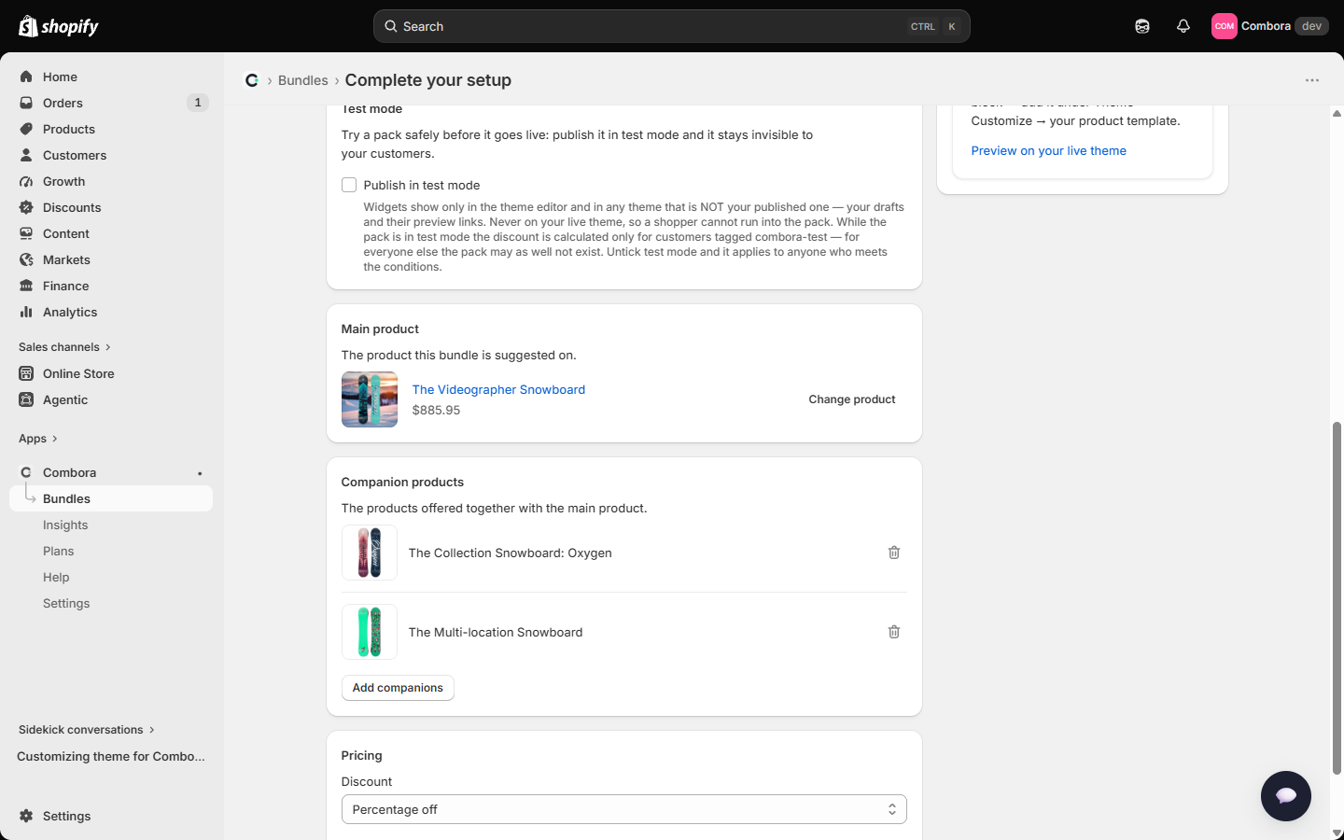
Task: Click the Main product heading
Action: point(380,329)
